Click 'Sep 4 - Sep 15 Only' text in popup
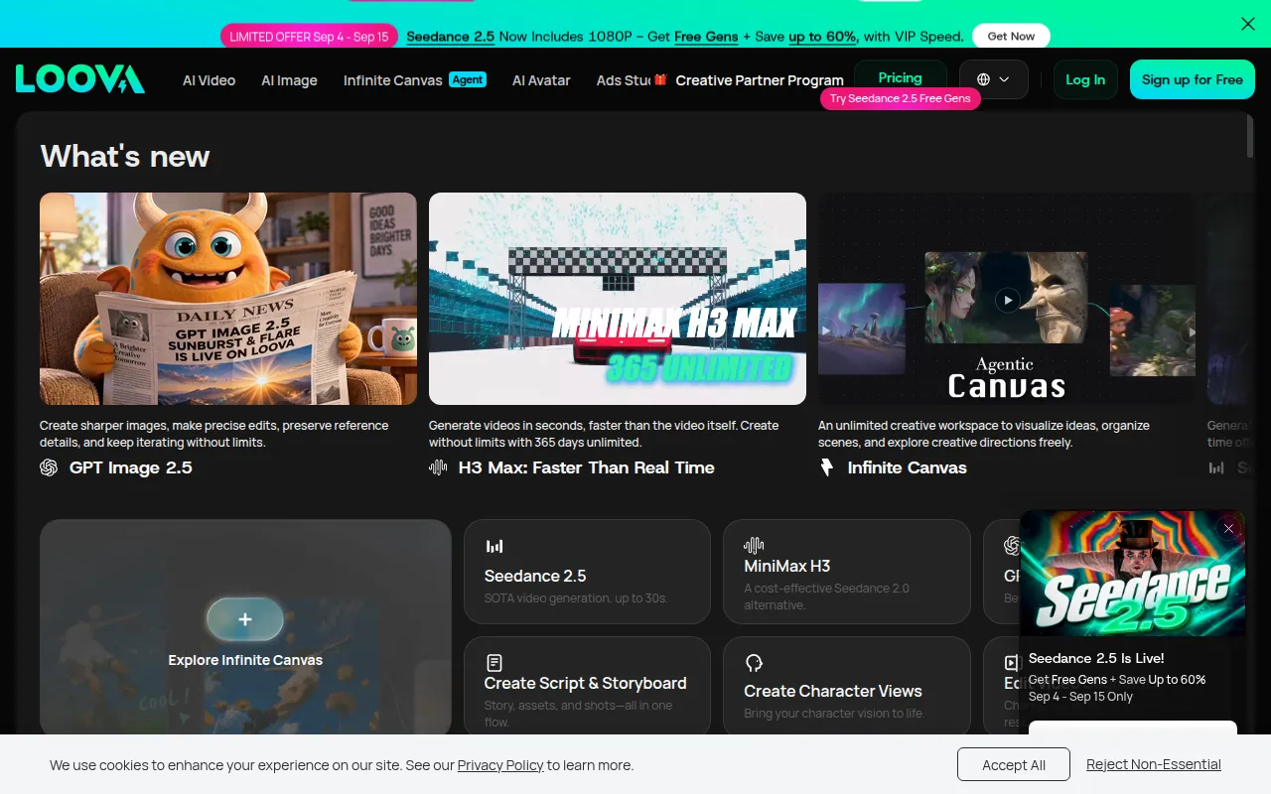This screenshot has width=1271, height=794. (x=1080, y=697)
